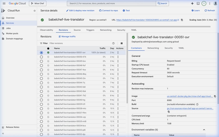
Task: Select radio for revision 00043-ldd
Action: pyautogui.click(x=41, y=87)
